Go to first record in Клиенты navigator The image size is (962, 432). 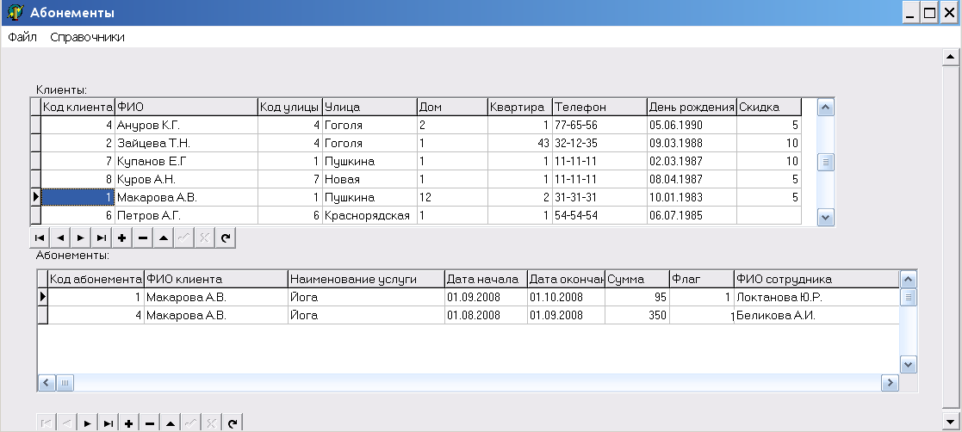coord(40,238)
